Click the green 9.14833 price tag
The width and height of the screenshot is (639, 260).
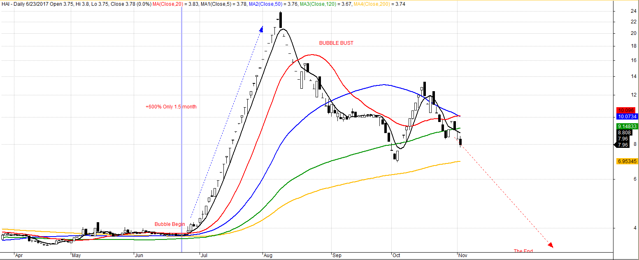(627, 127)
